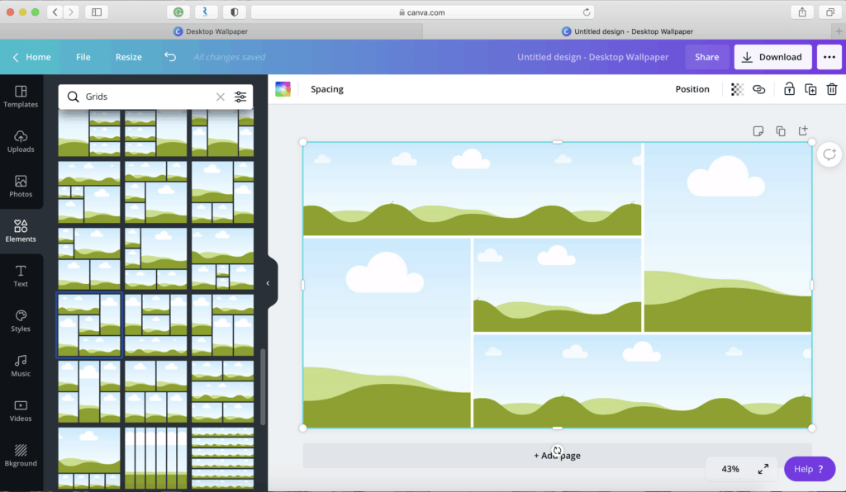
Task: Open the Templates panel in sidebar
Action: tap(21, 97)
